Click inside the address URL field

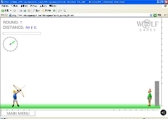(80, 15)
